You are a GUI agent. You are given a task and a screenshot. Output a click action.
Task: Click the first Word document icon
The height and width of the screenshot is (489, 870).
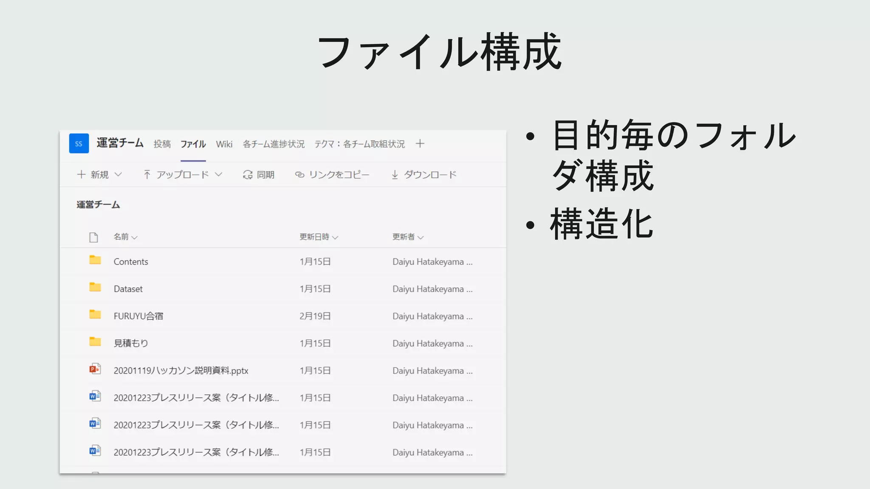[95, 396]
